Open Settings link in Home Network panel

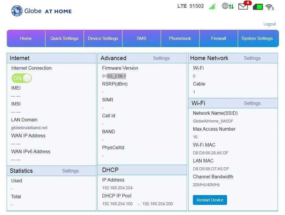tap(252, 58)
